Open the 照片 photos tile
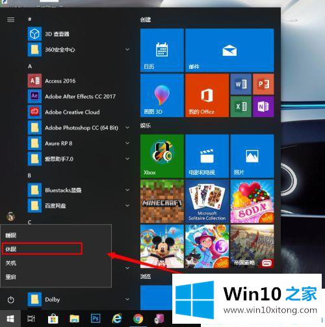325x327 pixels. coord(252,156)
